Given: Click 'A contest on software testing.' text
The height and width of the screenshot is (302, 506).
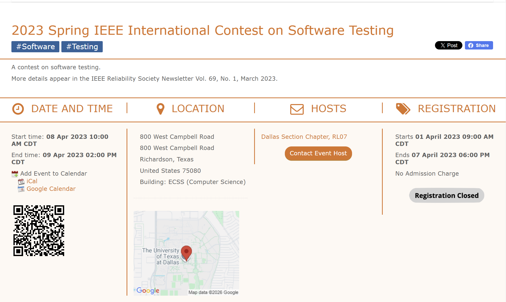Looking at the screenshot, I should click(x=56, y=67).
